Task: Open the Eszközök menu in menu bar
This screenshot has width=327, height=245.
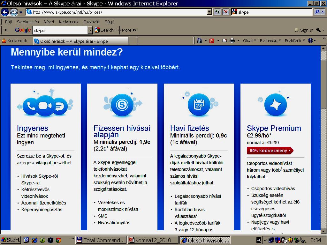Action: [92, 22]
